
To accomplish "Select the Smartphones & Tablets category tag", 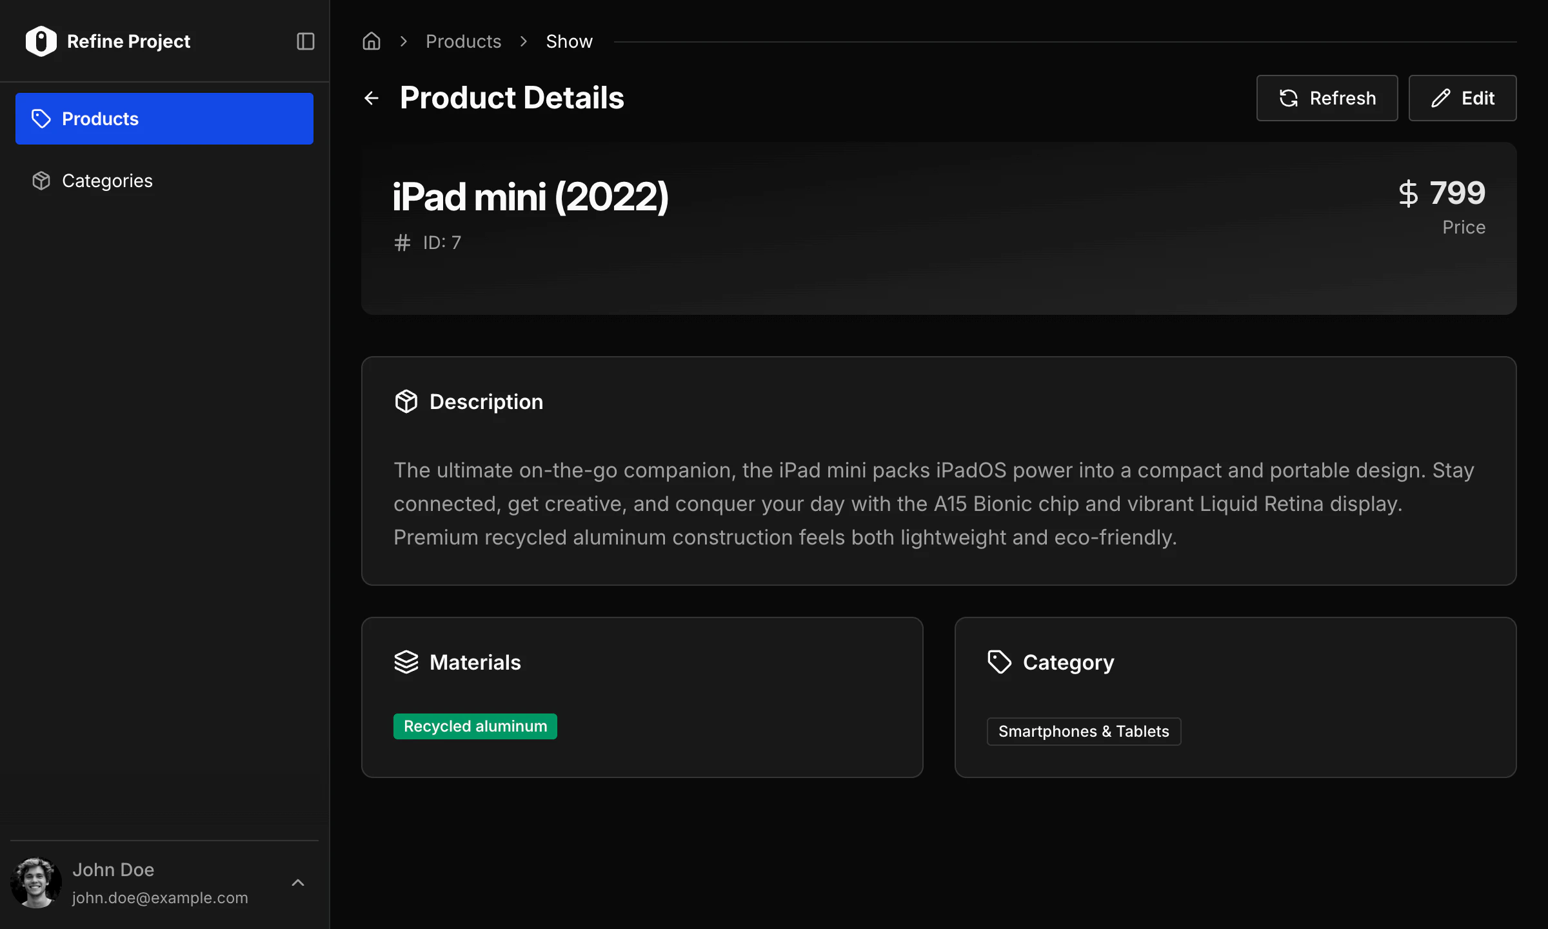I will point(1083,731).
